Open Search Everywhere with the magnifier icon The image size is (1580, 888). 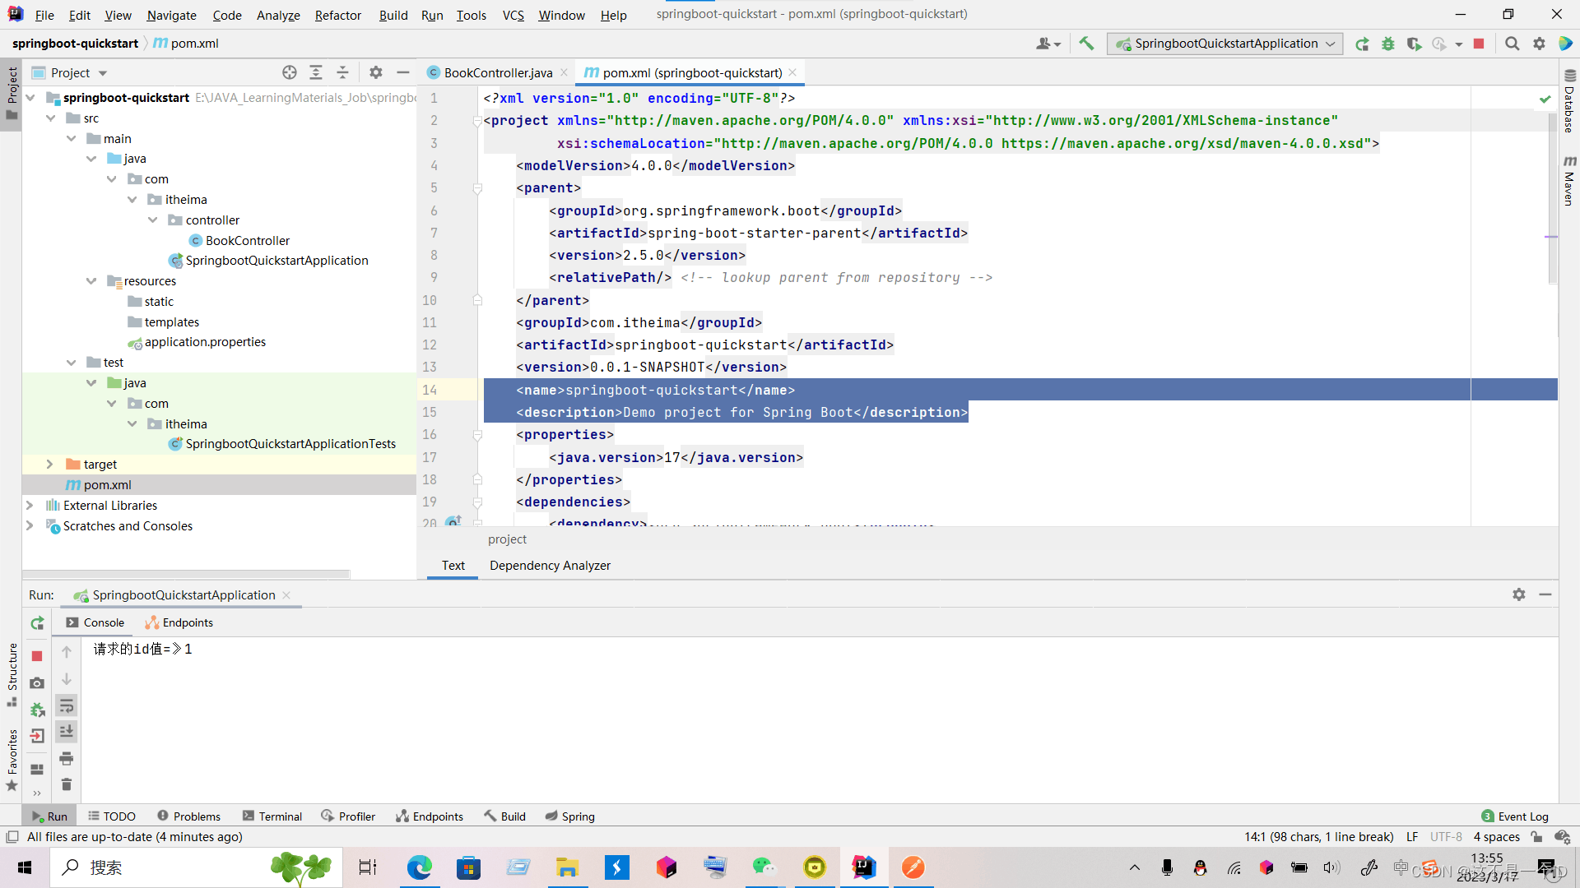tap(1512, 44)
